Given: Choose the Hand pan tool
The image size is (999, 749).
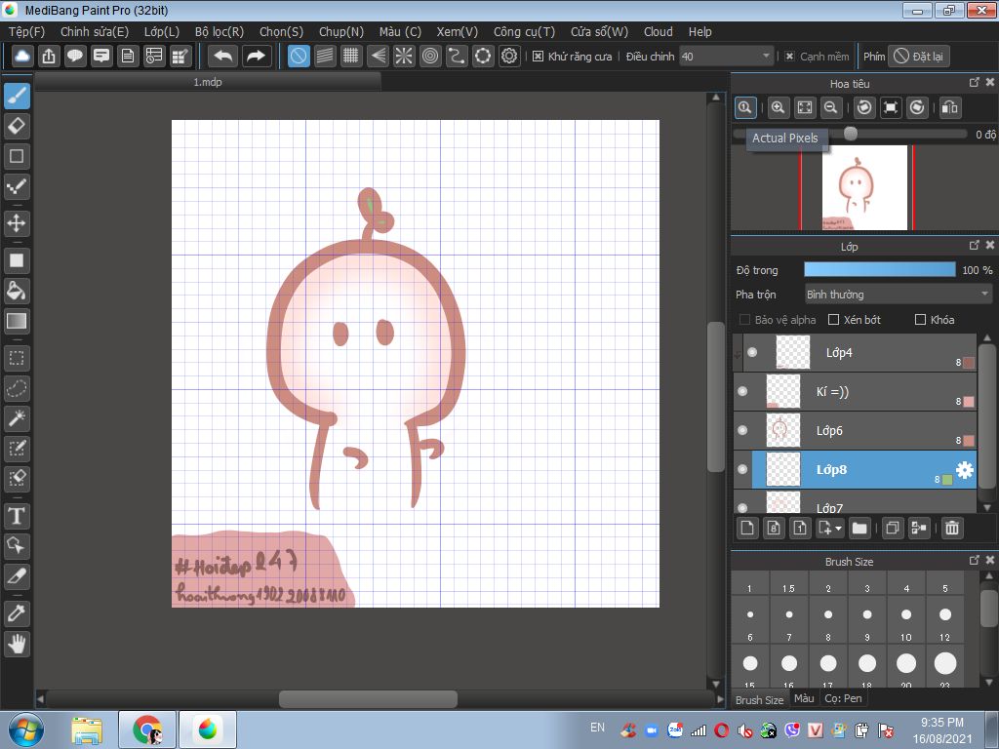Looking at the screenshot, I should (x=17, y=644).
